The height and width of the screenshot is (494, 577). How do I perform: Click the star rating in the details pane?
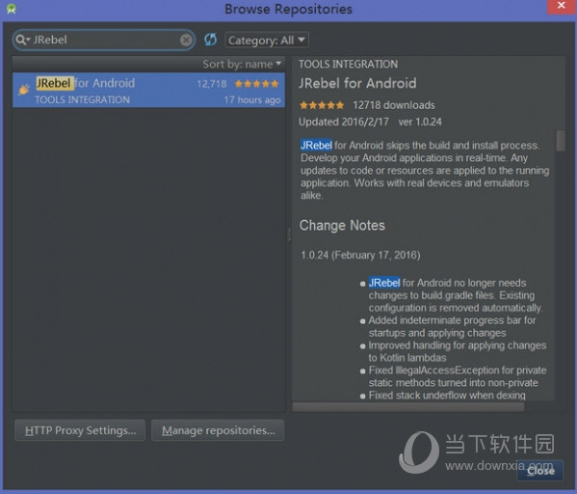[322, 105]
